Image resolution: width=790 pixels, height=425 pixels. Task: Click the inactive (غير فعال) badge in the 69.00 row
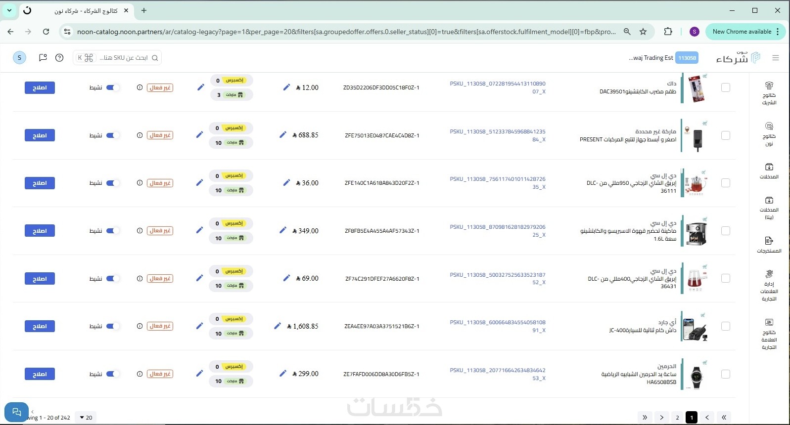[160, 278]
